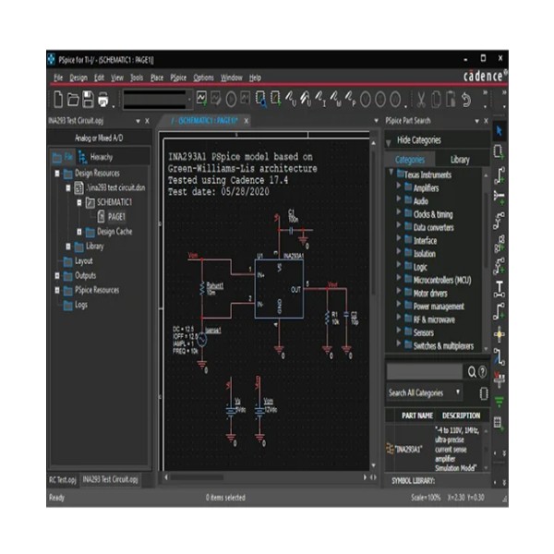Close the SCHEMATIC1 : PAGE1 tab

247,121
